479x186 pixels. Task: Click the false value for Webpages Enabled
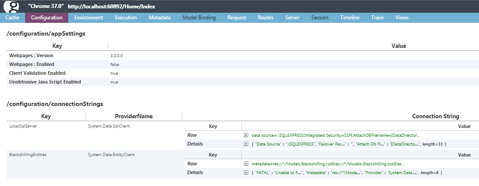coord(114,65)
